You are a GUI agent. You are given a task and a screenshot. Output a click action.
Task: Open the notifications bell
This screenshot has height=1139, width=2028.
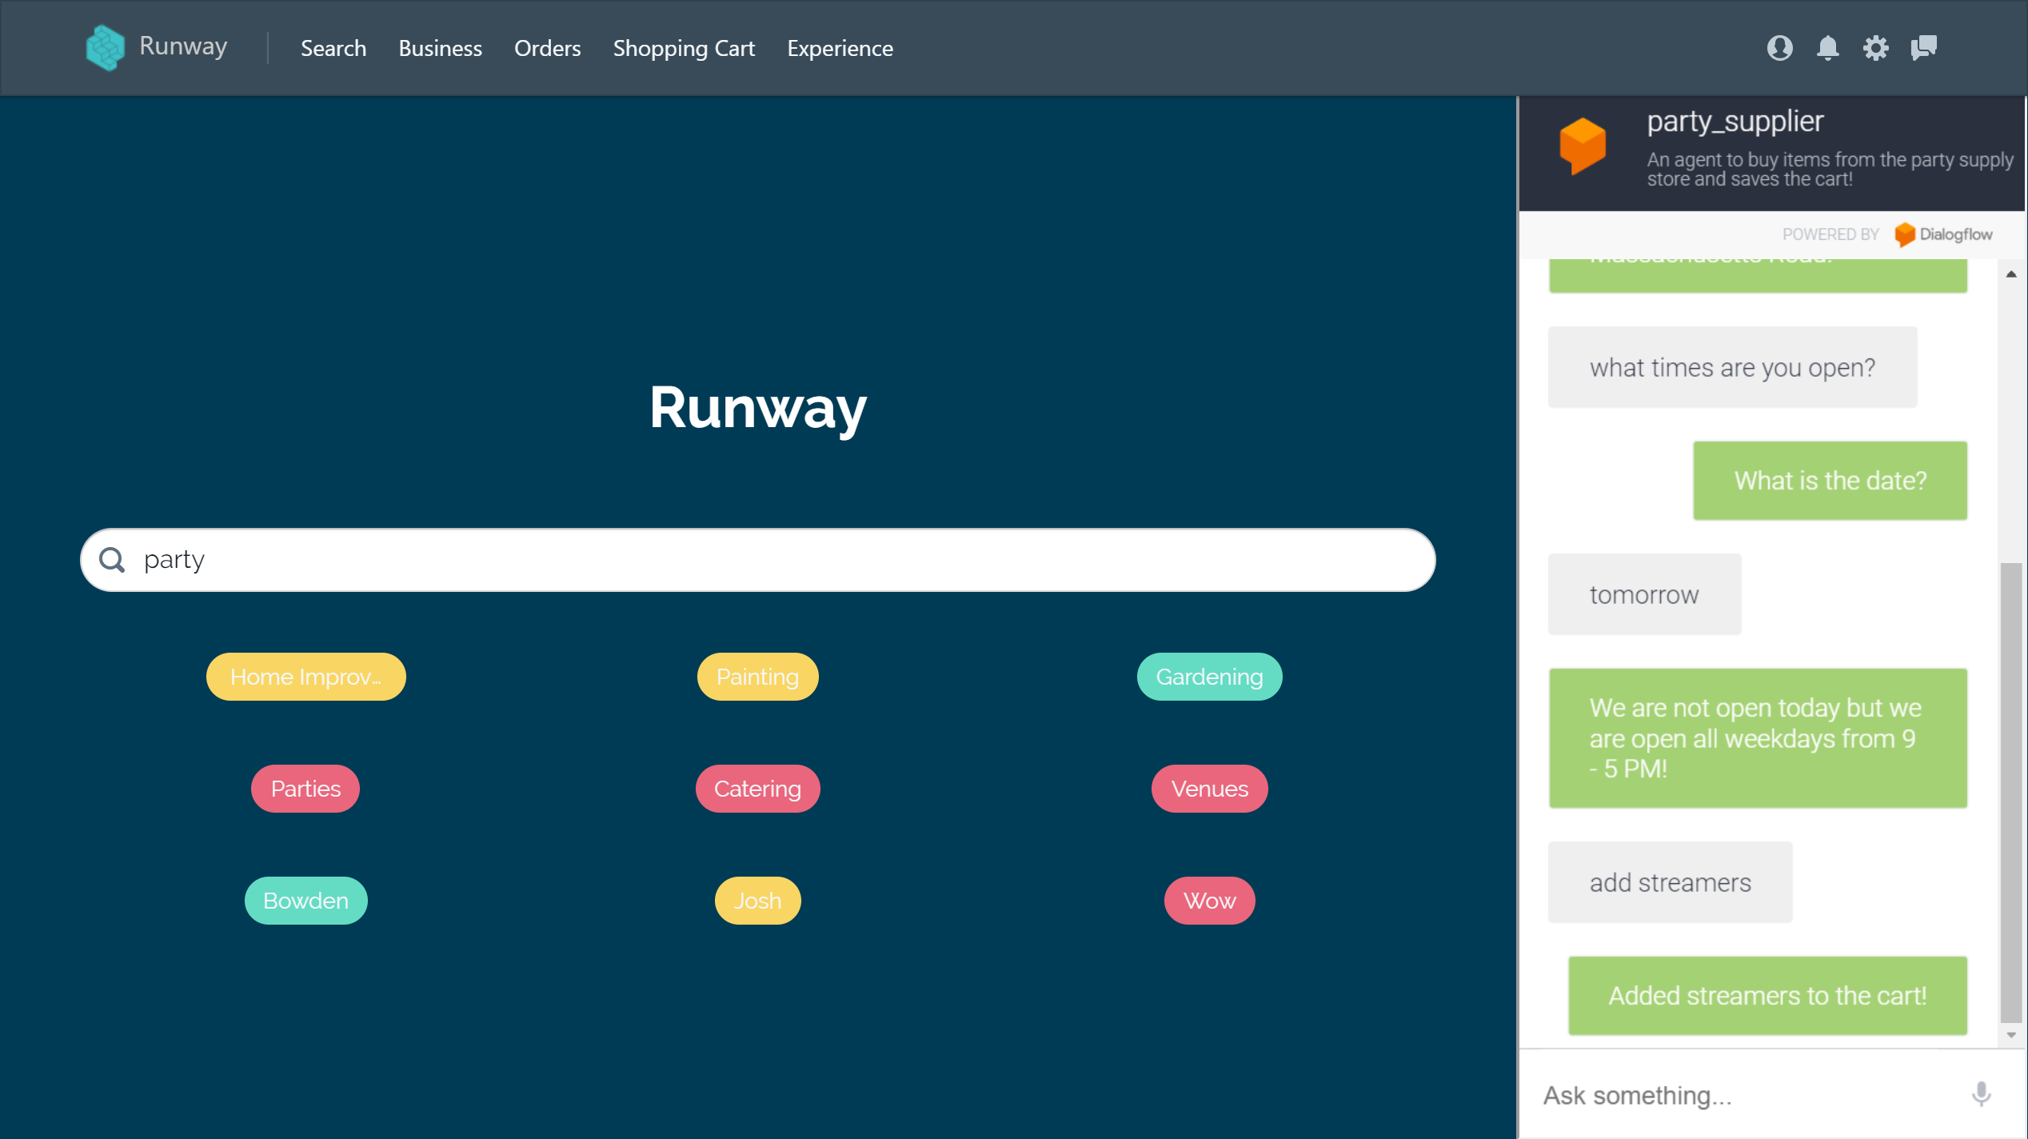[1827, 48]
